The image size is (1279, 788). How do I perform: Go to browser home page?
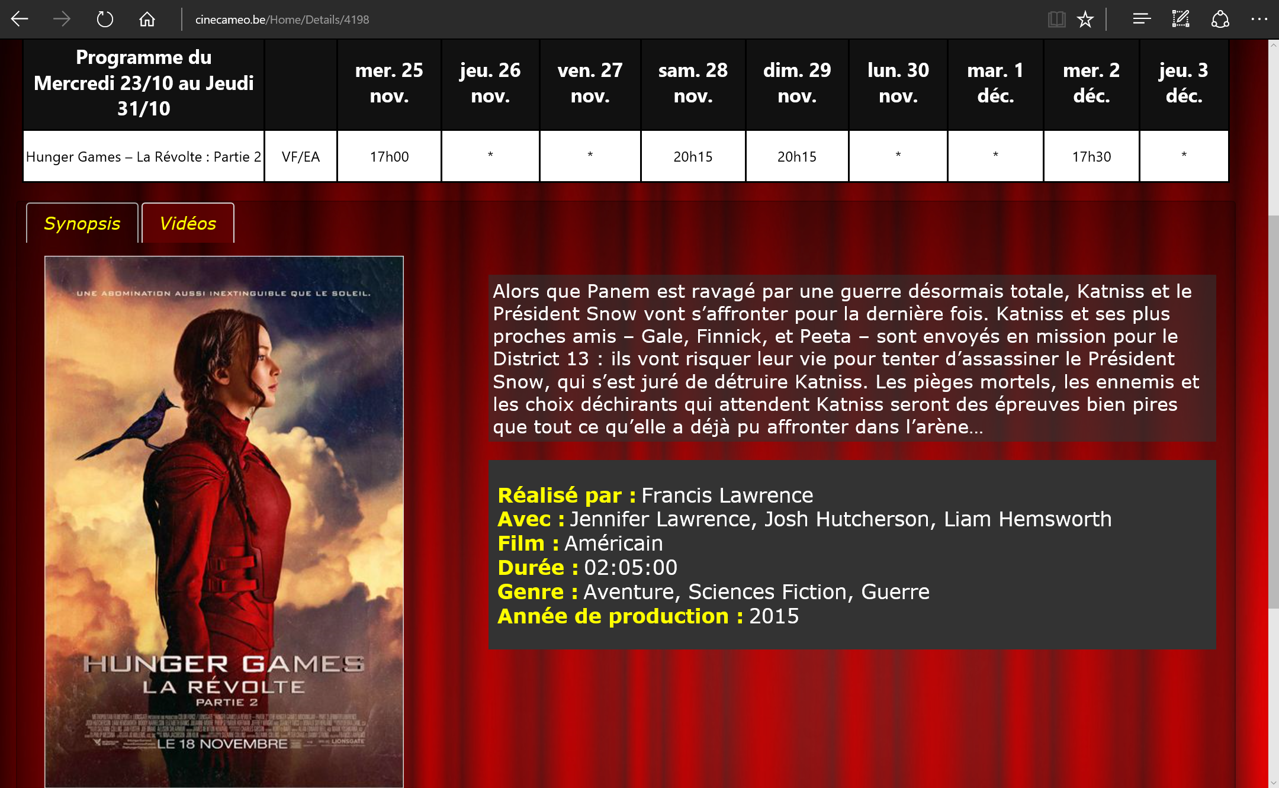147,20
